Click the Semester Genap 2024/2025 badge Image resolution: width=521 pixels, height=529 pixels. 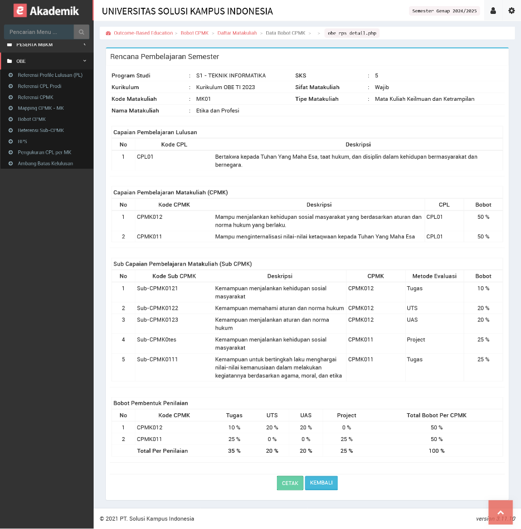[444, 11]
